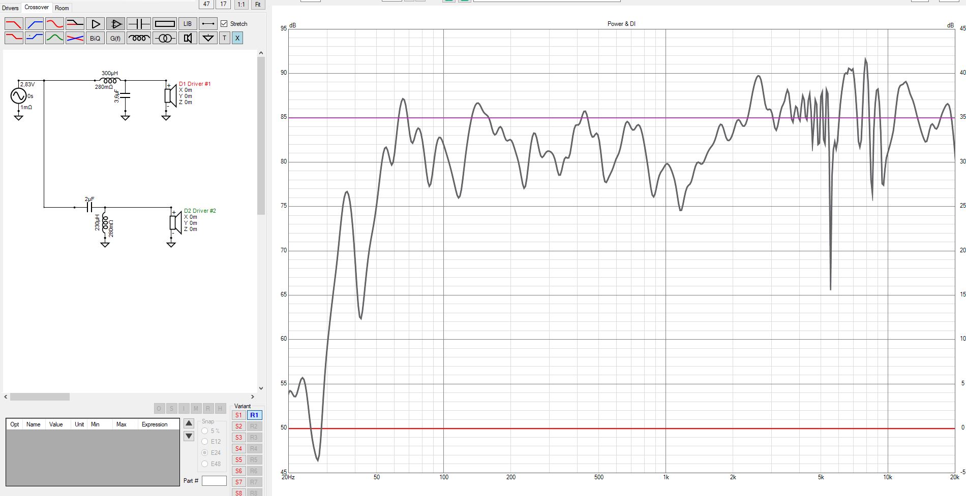
Task: Move parameter down with down-arrow button
Action: coord(189,436)
